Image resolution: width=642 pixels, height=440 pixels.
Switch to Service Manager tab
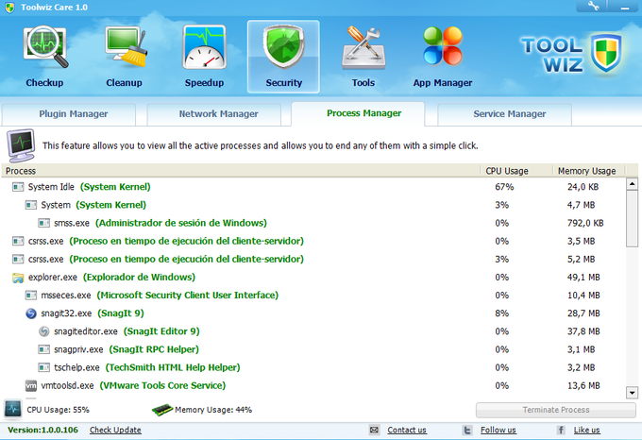point(505,114)
